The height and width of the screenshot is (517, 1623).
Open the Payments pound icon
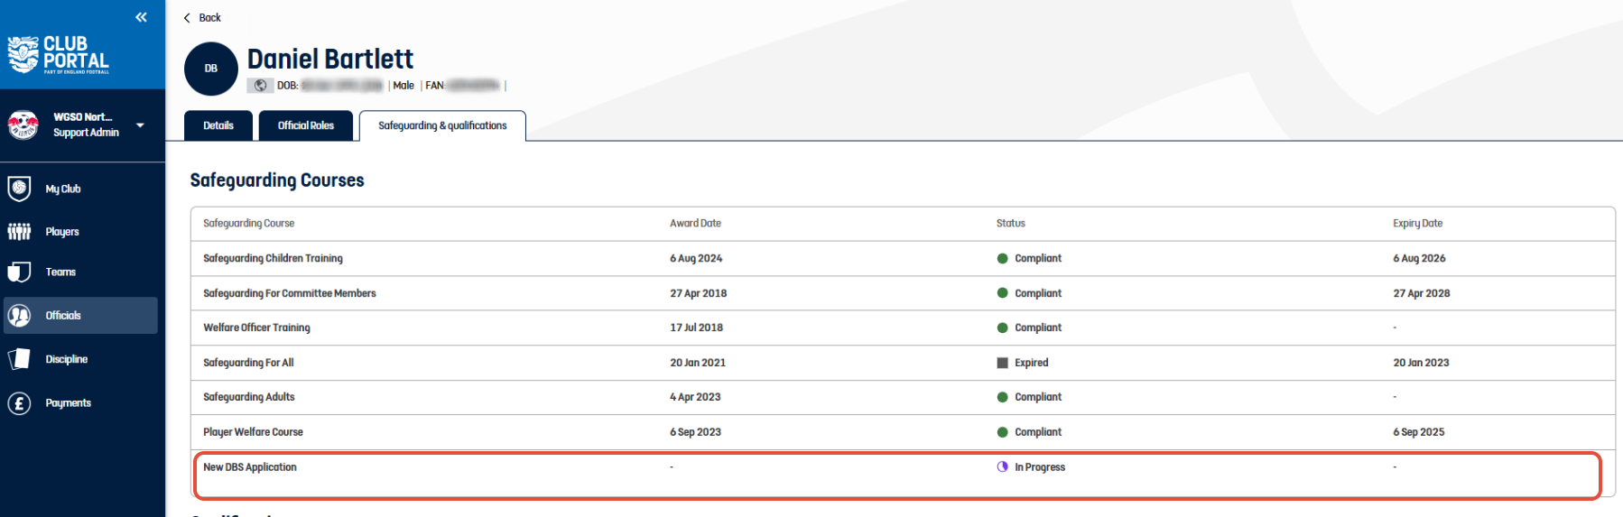coord(19,403)
